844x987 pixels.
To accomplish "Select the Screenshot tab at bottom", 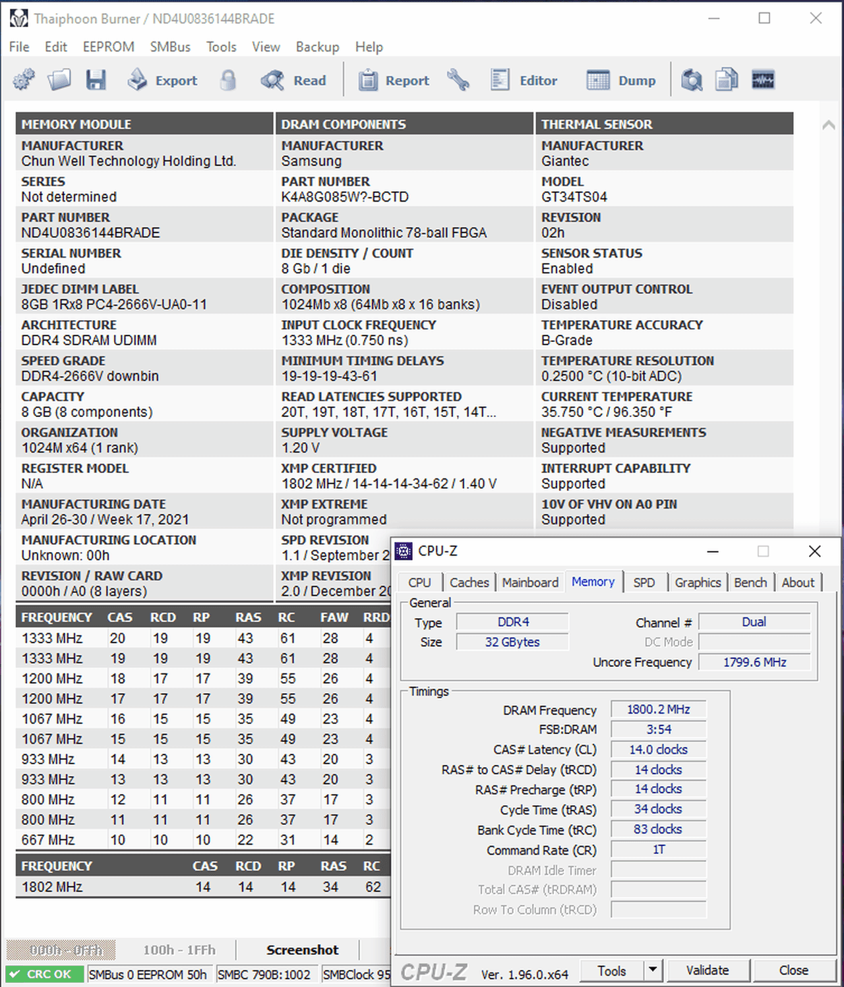I will (302, 950).
